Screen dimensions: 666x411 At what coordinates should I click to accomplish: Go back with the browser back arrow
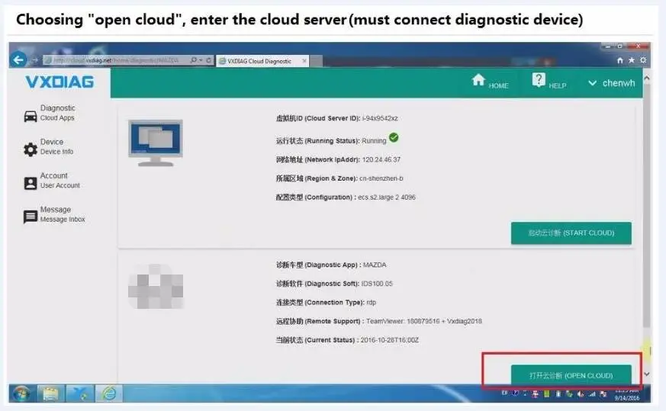(18, 60)
